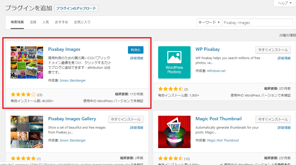Click the star rating of Pixabay Images Gallery
Image resolution: width=296 pixels, height=165 pixels.
click(23, 158)
